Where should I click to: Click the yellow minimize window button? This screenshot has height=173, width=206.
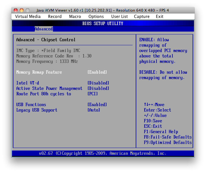(x=22, y=10)
